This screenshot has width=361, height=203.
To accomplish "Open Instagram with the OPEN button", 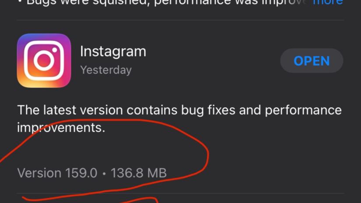I will pyautogui.click(x=312, y=61).
